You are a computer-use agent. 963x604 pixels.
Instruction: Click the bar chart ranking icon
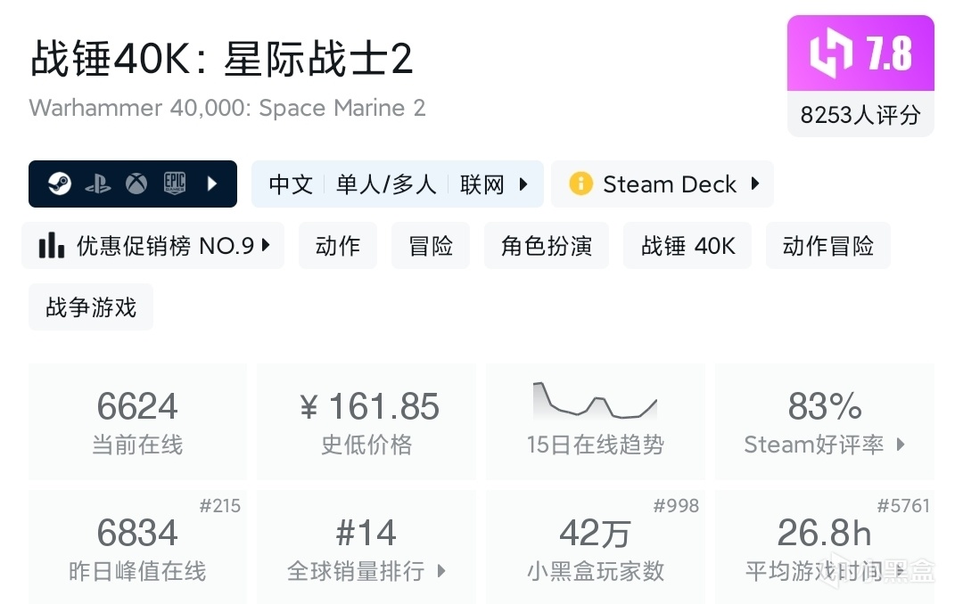click(52, 246)
